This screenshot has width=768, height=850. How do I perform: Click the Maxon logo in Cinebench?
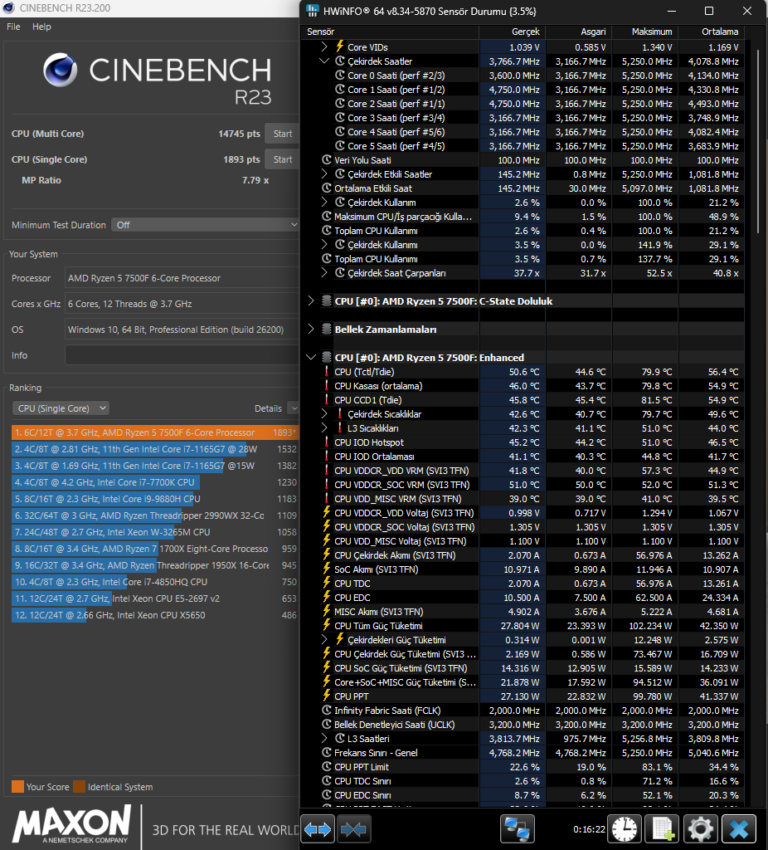coord(71,824)
